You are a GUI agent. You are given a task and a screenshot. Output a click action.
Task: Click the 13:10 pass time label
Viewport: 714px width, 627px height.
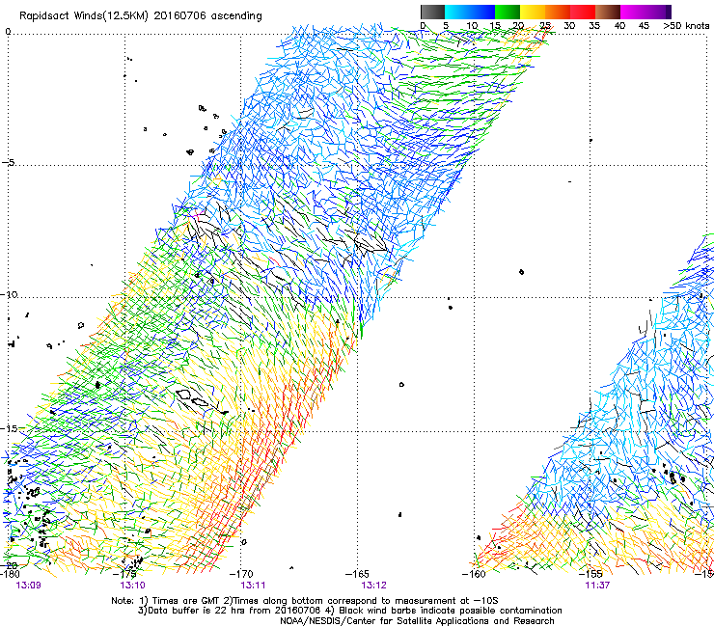click(132, 585)
